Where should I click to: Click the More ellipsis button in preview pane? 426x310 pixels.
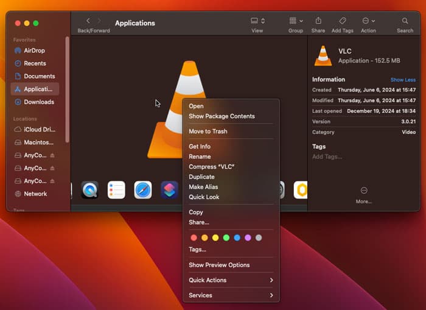[364, 191]
